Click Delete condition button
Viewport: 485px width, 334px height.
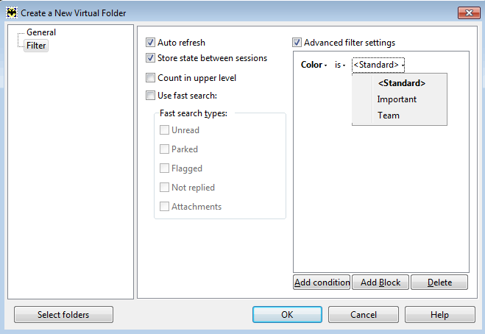click(439, 282)
